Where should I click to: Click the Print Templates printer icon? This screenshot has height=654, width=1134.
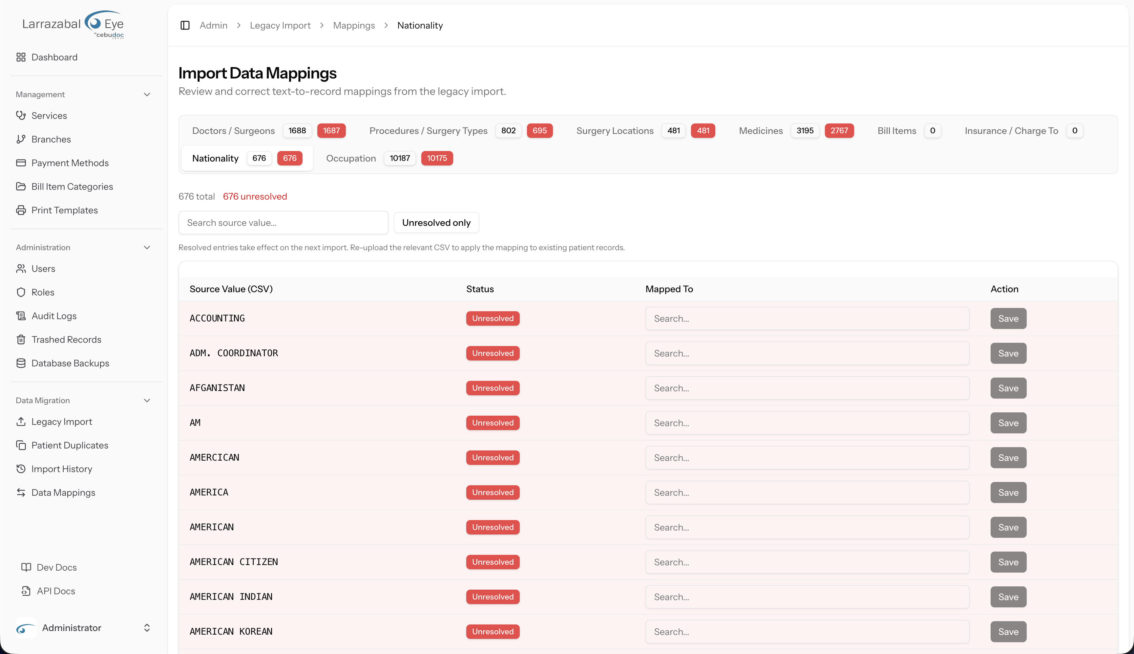pos(21,210)
